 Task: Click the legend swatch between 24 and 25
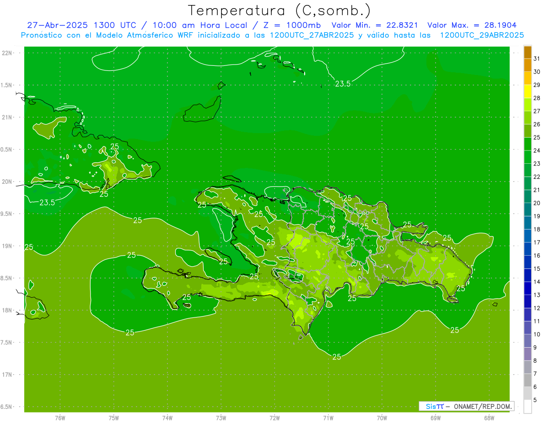point(528,144)
